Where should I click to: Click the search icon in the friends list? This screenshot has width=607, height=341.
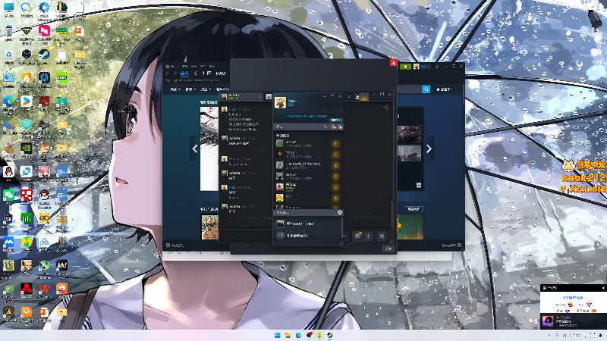(326, 127)
